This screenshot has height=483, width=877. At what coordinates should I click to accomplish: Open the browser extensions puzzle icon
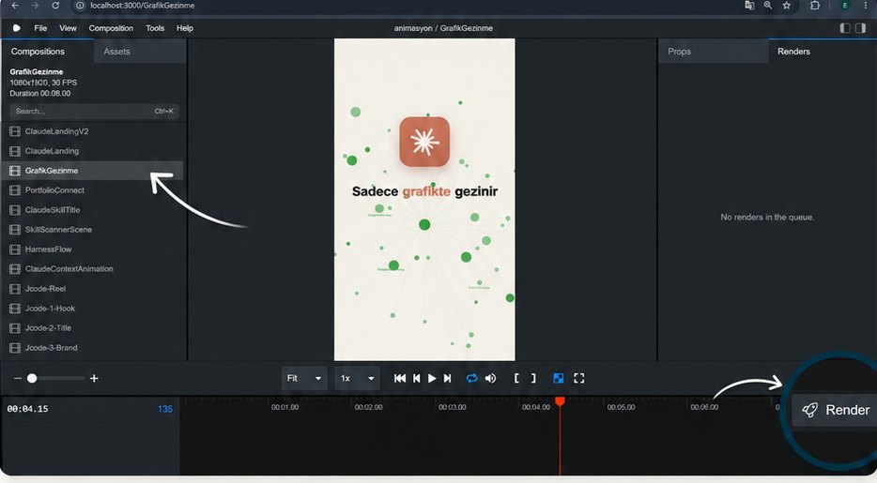(x=815, y=5)
